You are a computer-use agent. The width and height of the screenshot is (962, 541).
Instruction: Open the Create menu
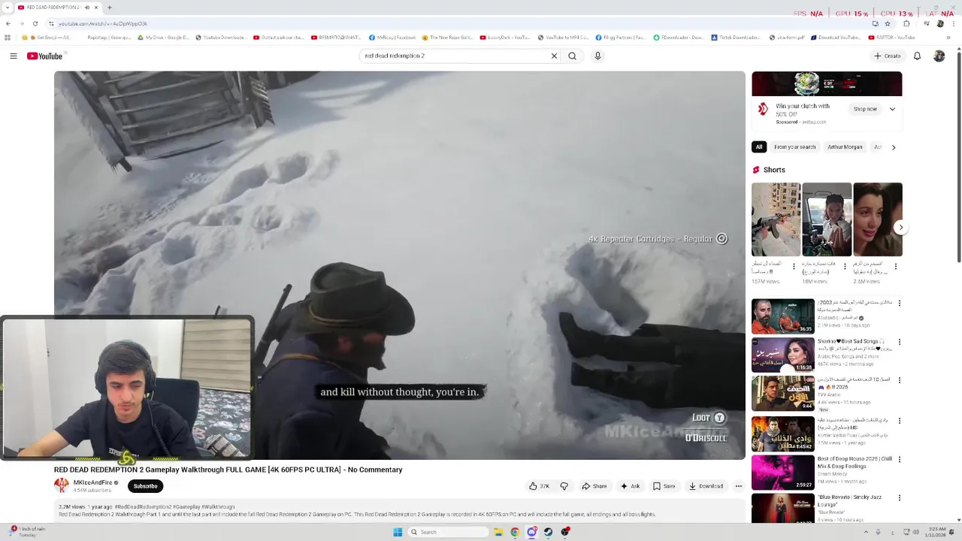coord(887,56)
